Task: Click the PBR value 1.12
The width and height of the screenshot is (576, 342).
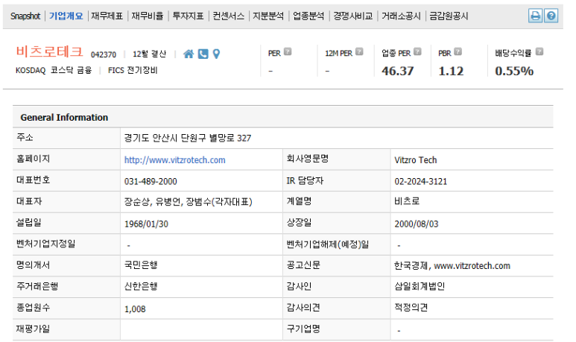Action: 451,71
